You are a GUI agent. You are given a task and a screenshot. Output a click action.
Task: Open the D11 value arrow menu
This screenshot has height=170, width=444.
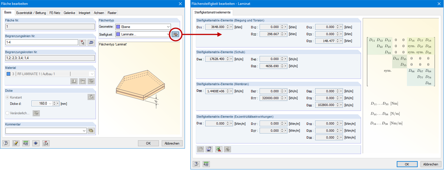coord(232,27)
